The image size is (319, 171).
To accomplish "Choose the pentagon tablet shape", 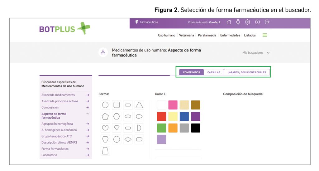I will (105, 116).
